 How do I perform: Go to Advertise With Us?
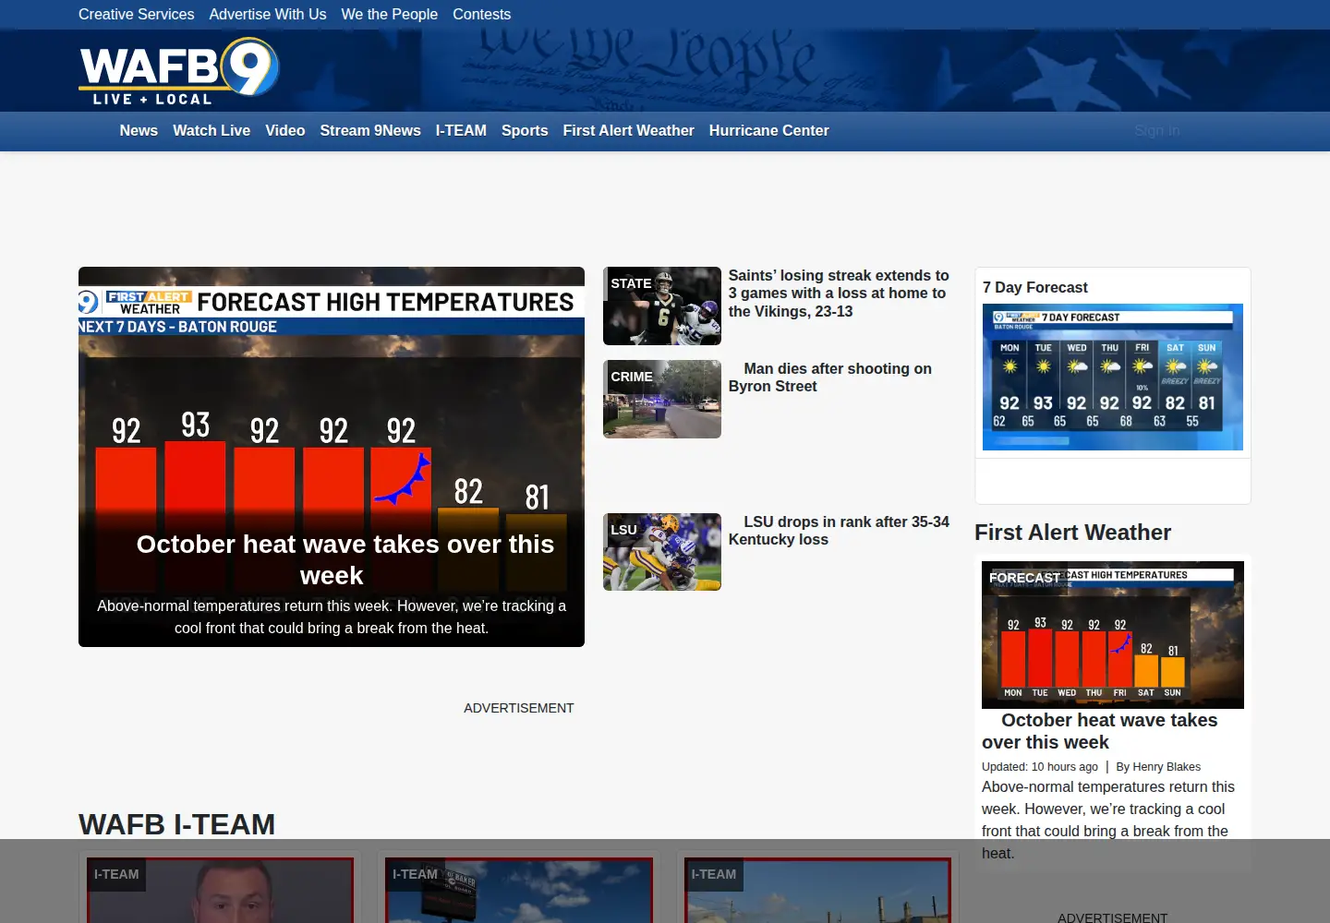(268, 14)
